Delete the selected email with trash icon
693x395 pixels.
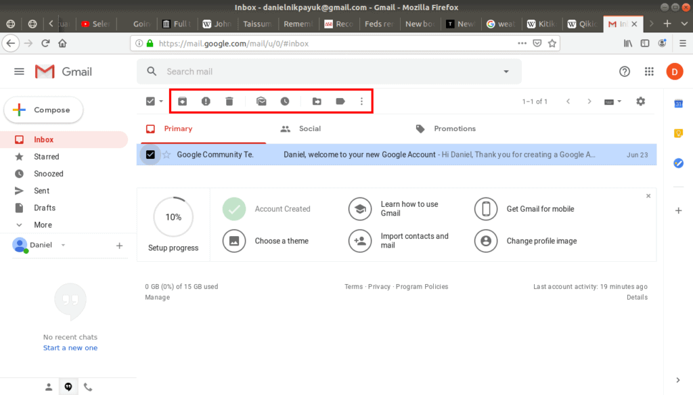pos(229,101)
